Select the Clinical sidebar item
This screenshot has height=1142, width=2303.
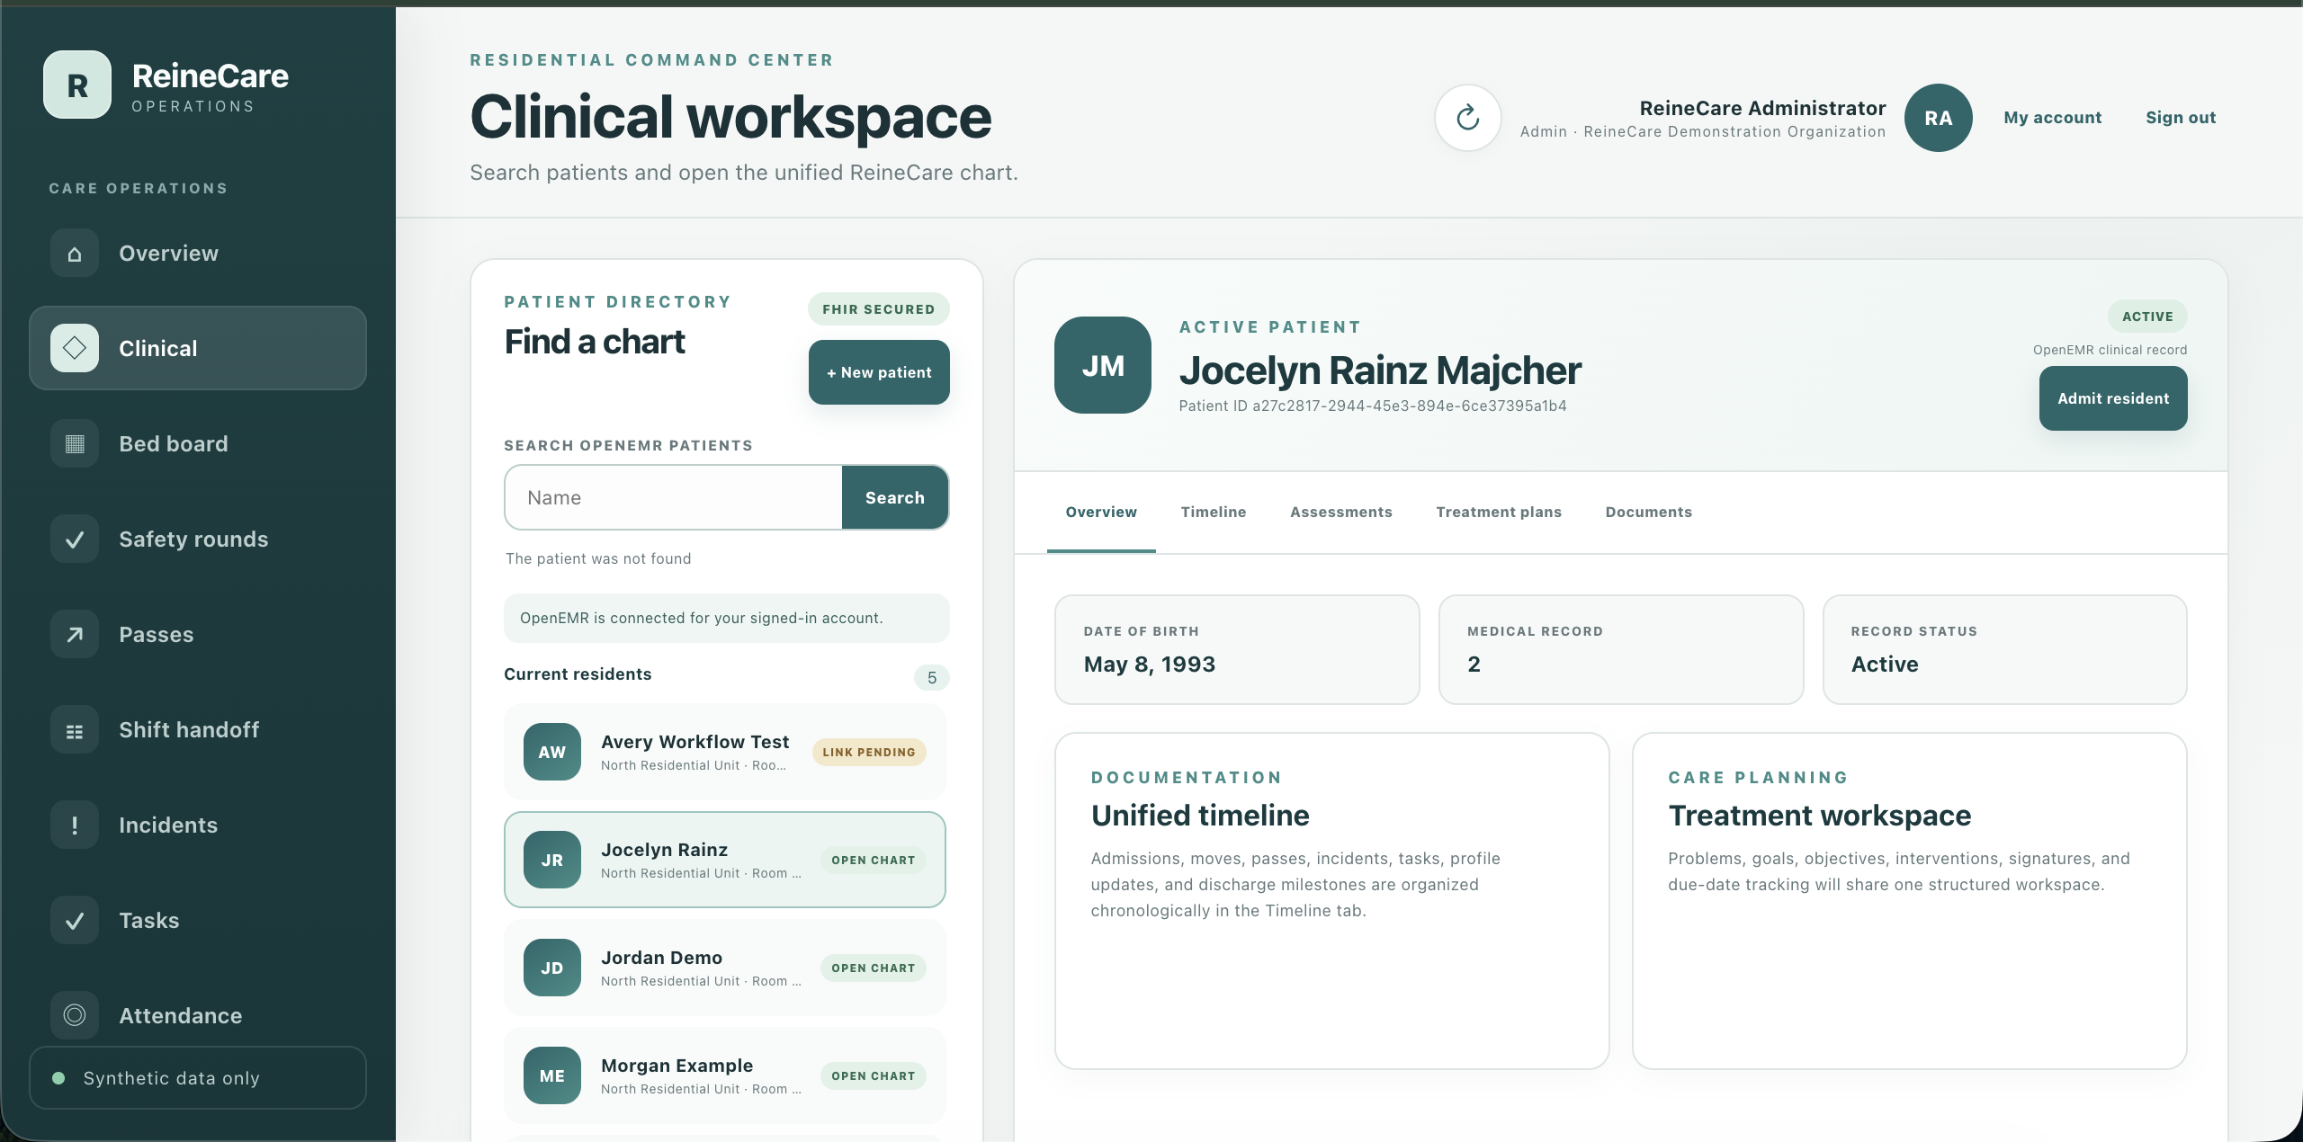(198, 348)
